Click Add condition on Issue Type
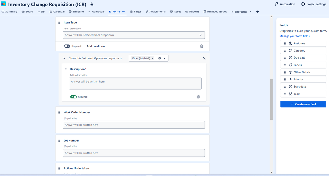Screen dimensions: 329x176 click(96, 46)
